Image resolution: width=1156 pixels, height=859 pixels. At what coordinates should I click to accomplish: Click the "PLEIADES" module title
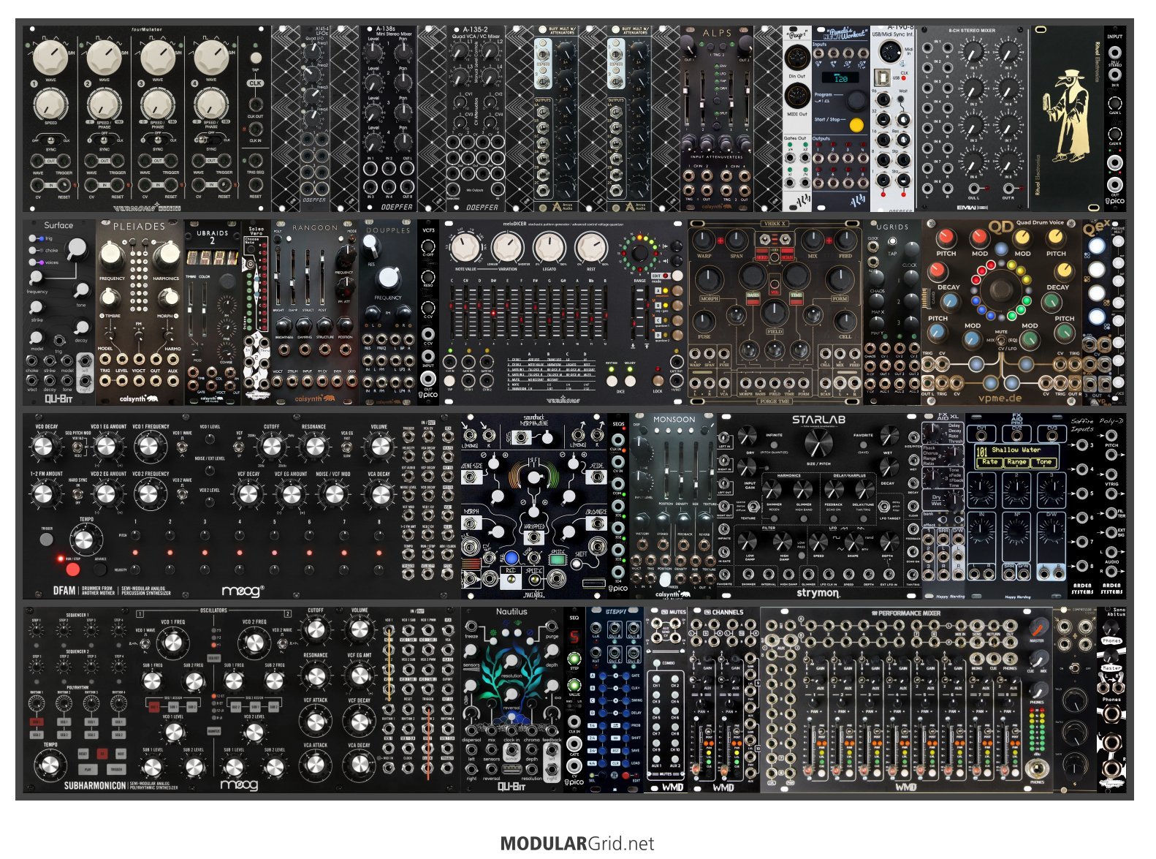tap(139, 227)
